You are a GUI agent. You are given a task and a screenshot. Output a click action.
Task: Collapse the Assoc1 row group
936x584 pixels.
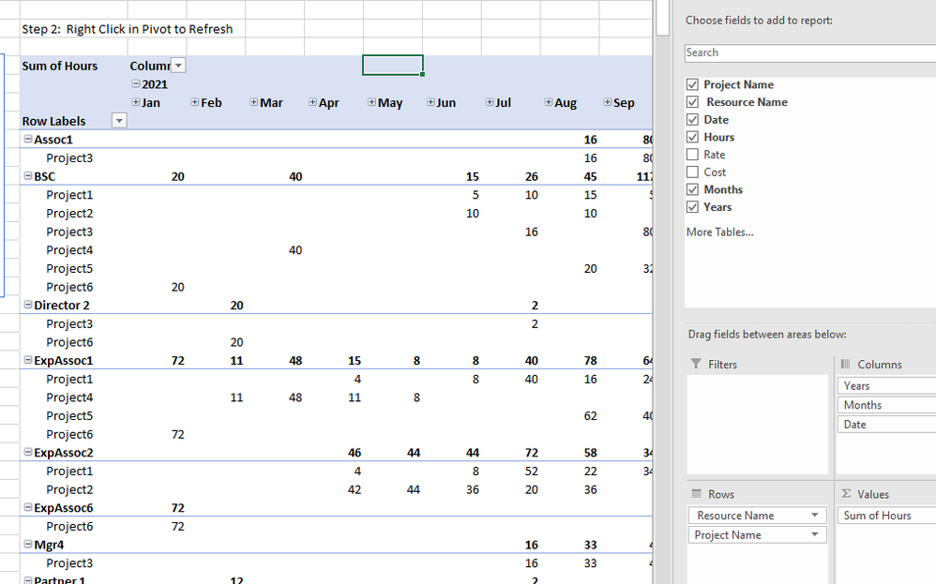click(27, 139)
